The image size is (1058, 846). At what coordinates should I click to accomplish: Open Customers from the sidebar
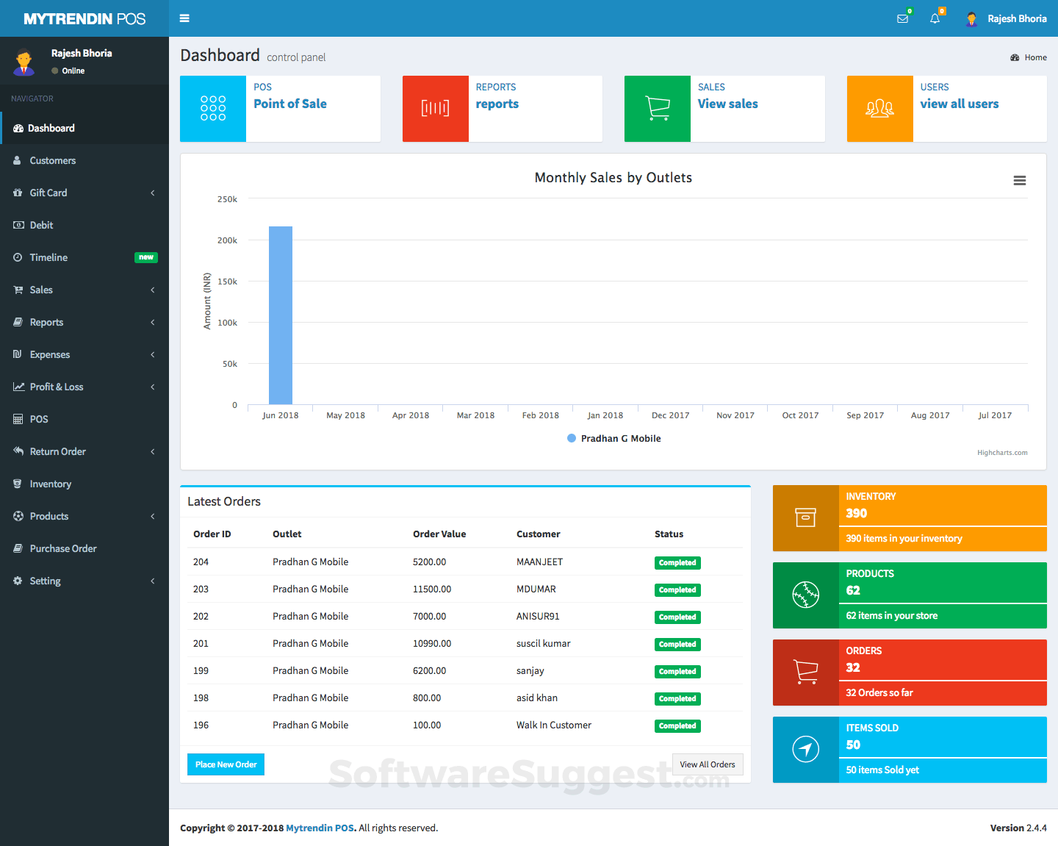pos(52,160)
